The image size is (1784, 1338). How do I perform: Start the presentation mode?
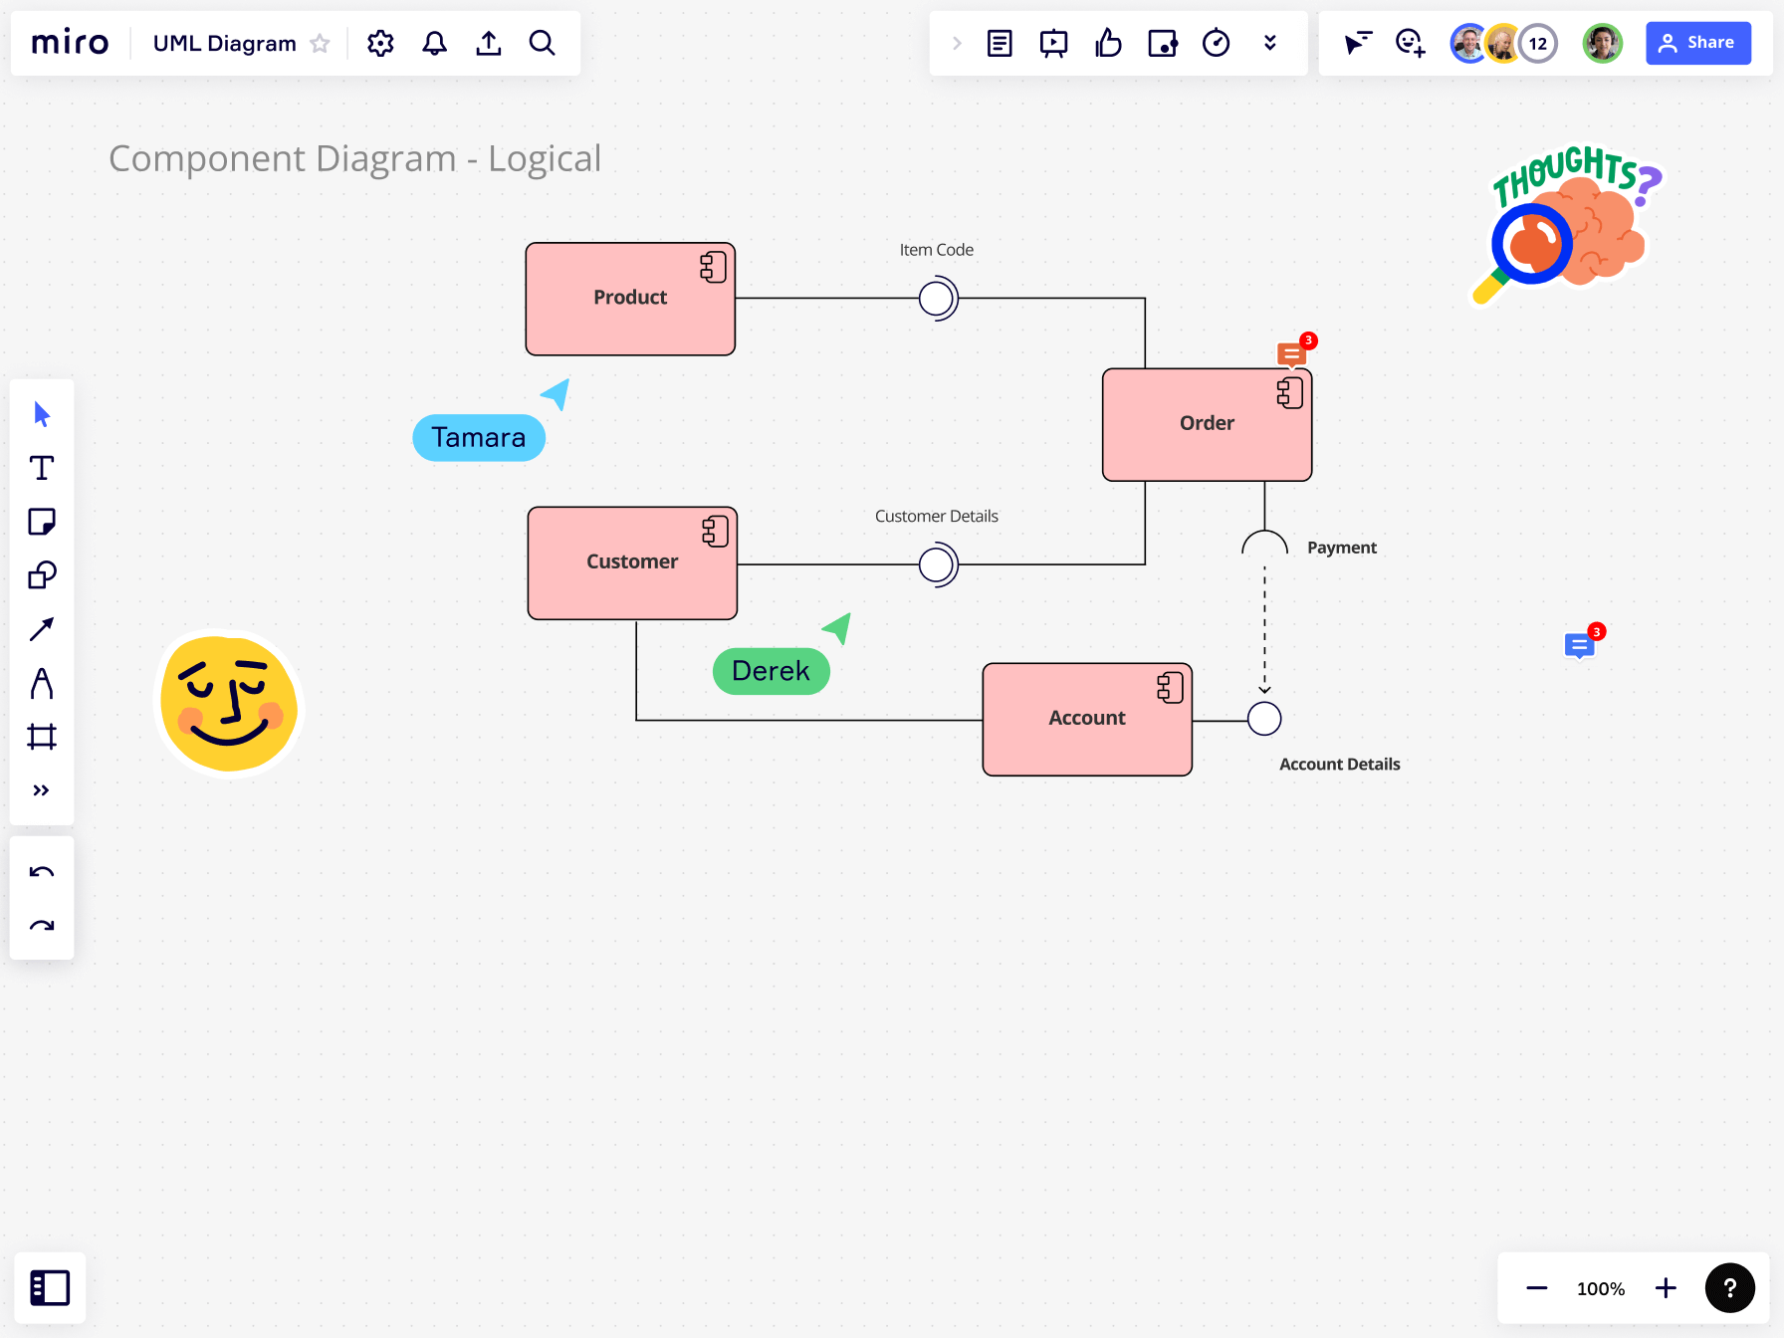click(1054, 43)
